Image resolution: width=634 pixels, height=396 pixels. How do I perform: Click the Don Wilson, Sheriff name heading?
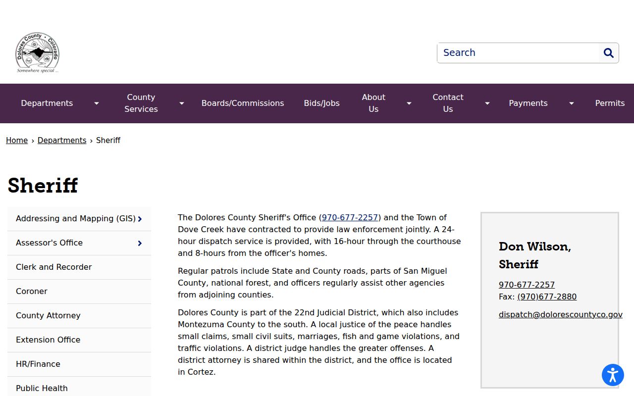(535, 255)
